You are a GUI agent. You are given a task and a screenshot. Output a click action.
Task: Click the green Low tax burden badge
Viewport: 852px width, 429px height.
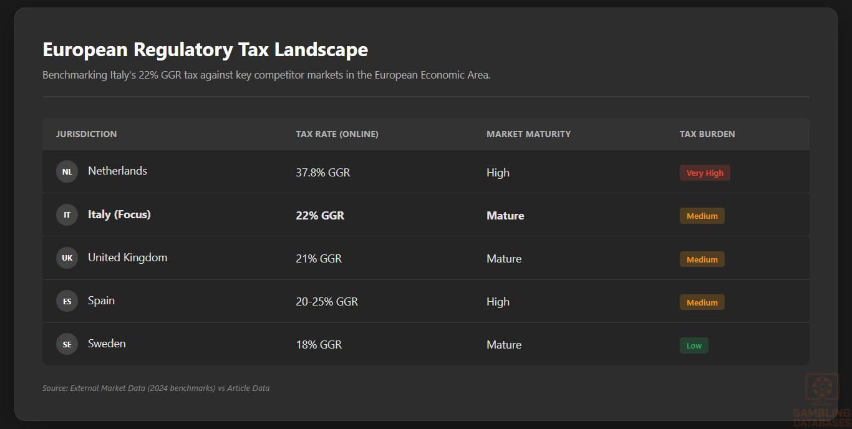pyautogui.click(x=694, y=345)
